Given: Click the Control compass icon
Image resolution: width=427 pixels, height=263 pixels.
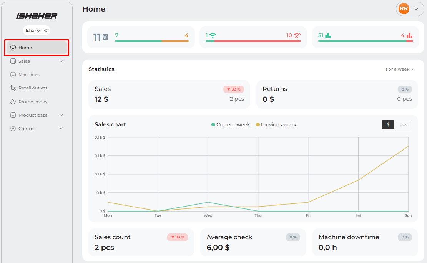Looking at the screenshot, I should (x=13, y=129).
